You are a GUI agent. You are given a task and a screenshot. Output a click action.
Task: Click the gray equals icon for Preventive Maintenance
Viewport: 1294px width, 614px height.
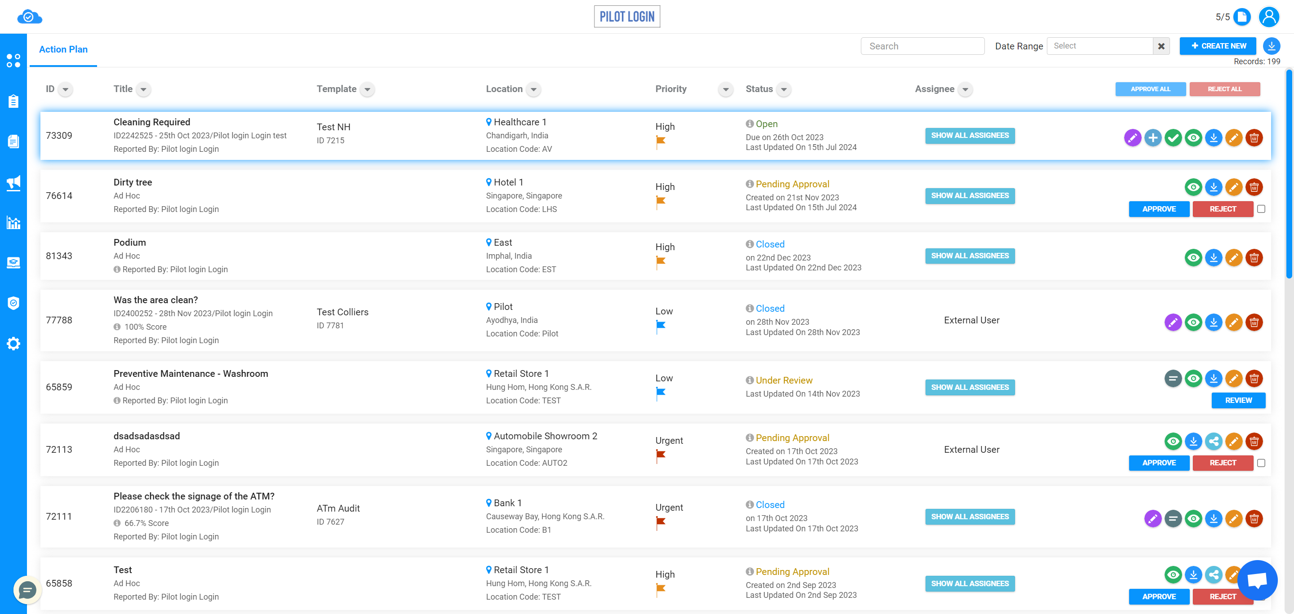pos(1173,378)
